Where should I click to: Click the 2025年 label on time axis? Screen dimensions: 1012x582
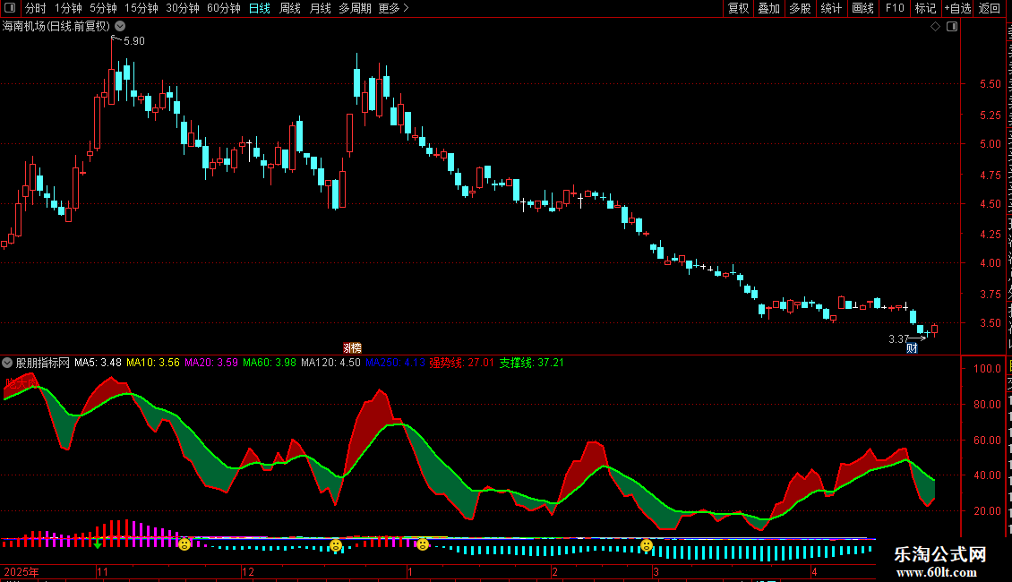[21, 571]
